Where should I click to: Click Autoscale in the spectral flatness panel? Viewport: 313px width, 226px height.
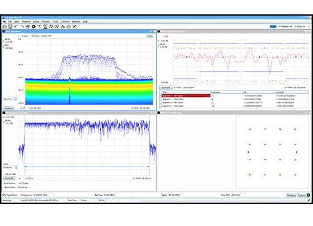166,87
